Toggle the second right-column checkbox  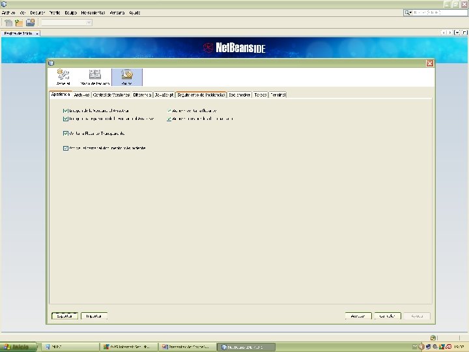(x=169, y=119)
